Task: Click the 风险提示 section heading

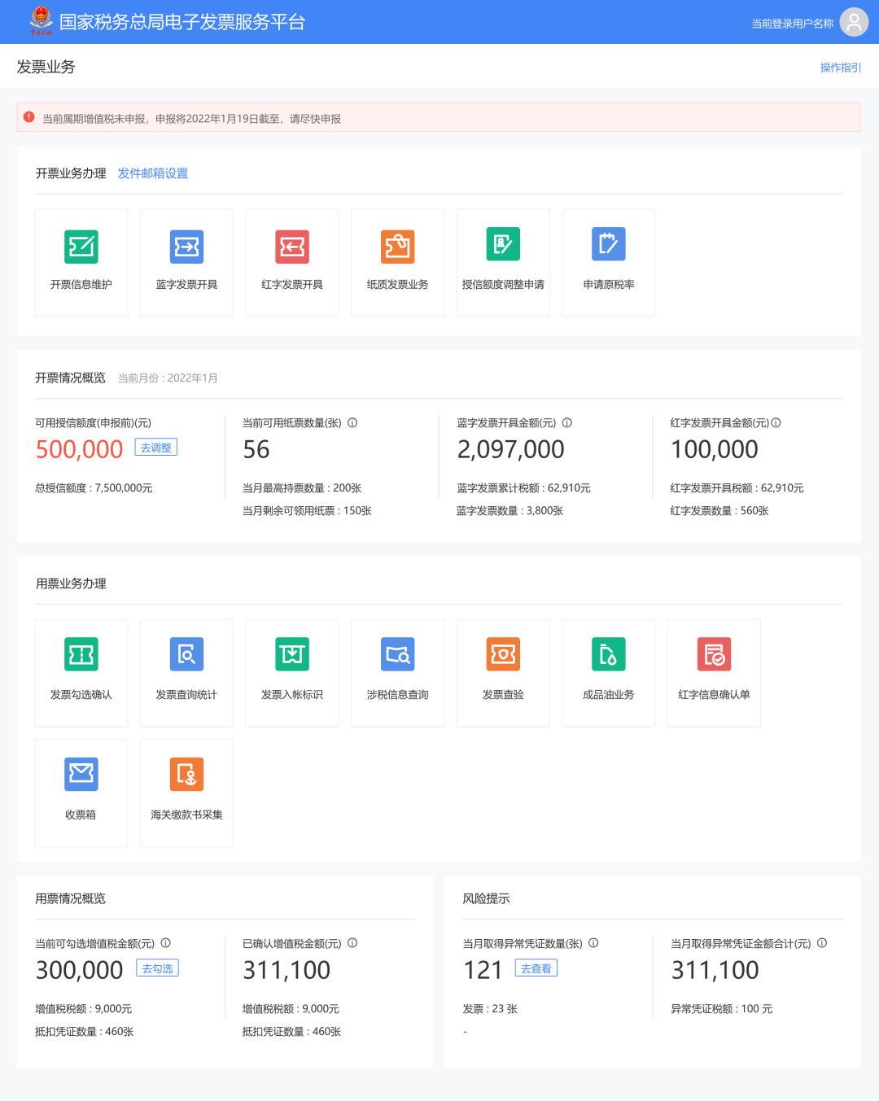Action: [x=486, y=898]
